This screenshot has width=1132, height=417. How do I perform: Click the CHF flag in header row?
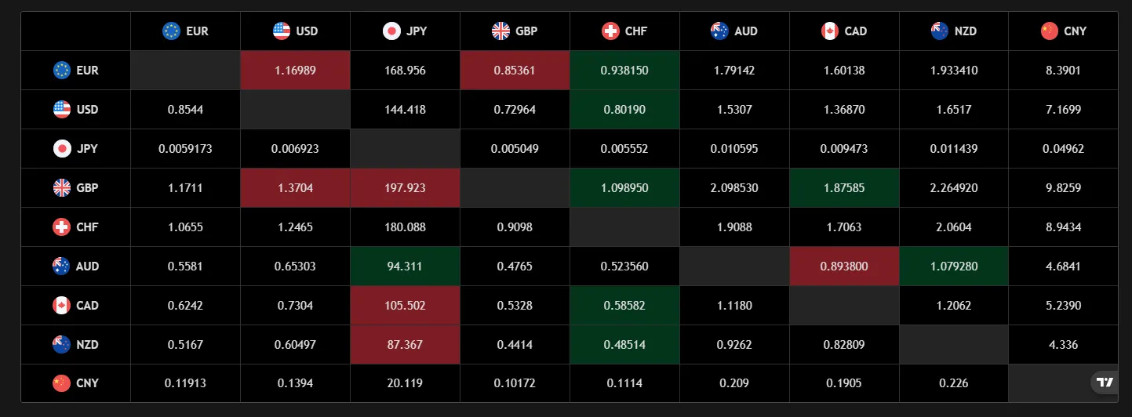(610, 31)
